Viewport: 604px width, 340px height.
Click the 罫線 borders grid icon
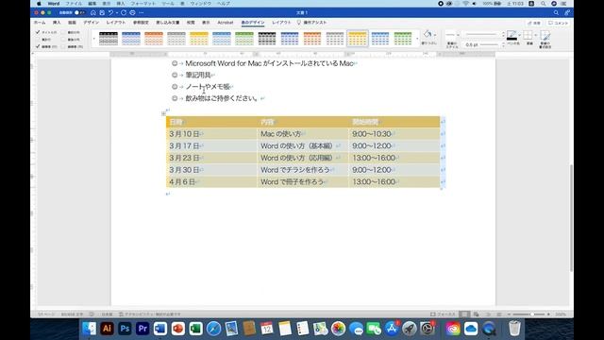click(x=528, y=35)
